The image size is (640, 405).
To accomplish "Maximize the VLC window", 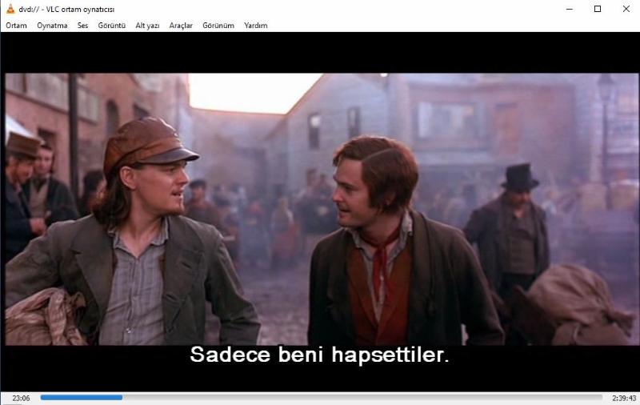I will (598, 9).
